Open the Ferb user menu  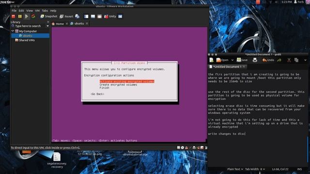coord(299,2)
